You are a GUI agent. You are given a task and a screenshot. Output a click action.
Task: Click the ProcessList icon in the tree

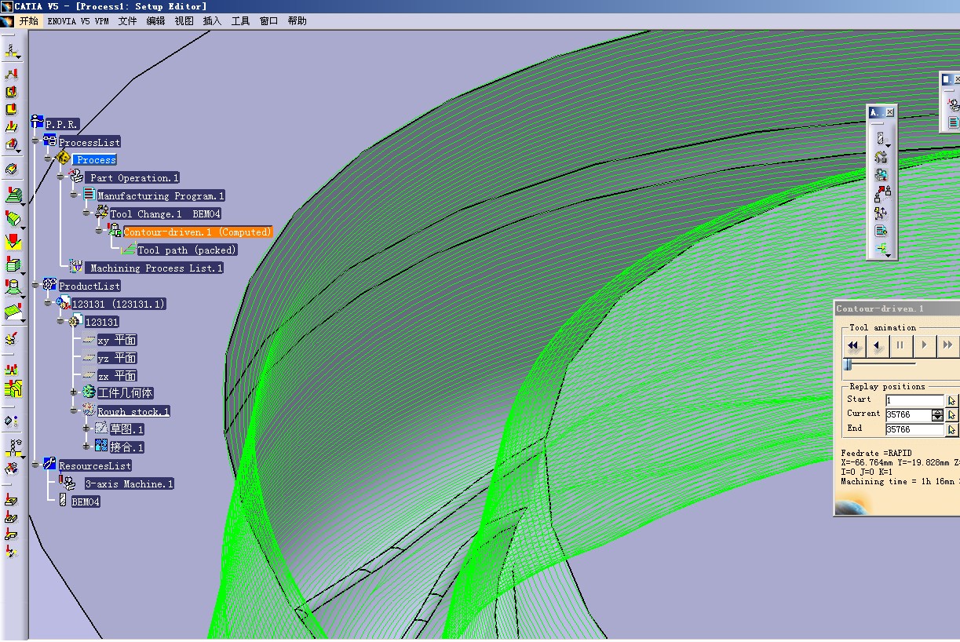50,141
